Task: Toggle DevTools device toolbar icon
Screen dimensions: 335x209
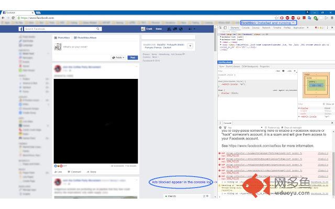Action: click(x=225, y=28)
